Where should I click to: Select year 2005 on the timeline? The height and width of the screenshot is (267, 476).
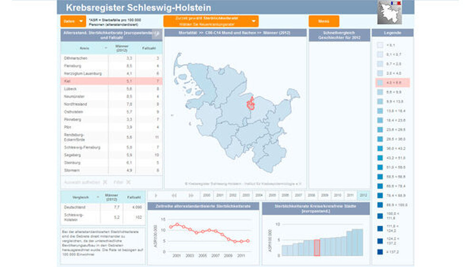(272, 195)
